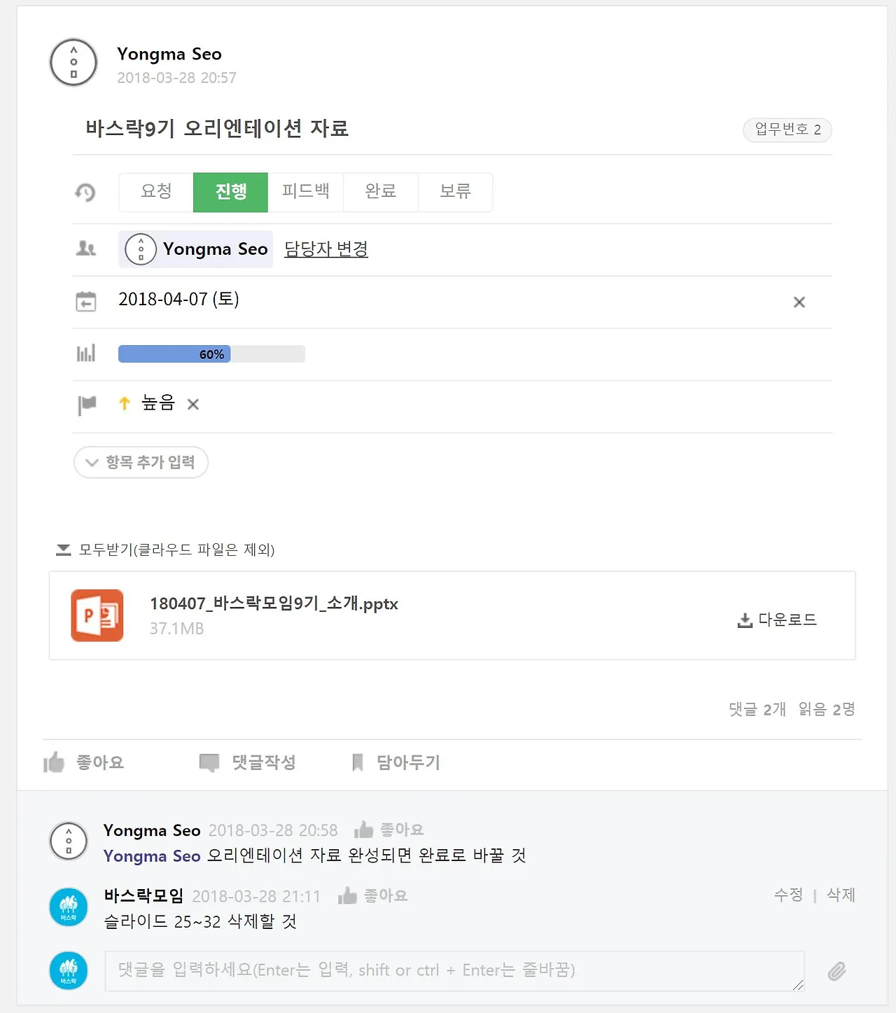
Task: Click the progress bar chart icon
Action: [x=85, y=353]
